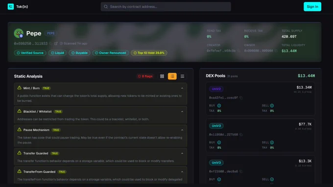
Task: Click the Verified Source badge
Action: tap(30, 53)
